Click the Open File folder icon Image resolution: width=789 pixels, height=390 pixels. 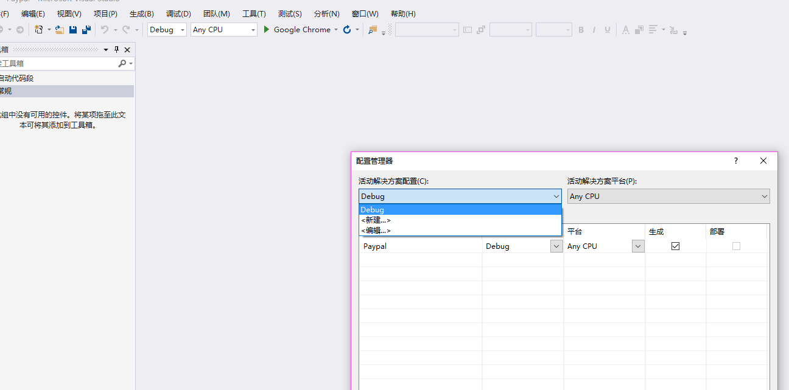(x=60, y=29)
